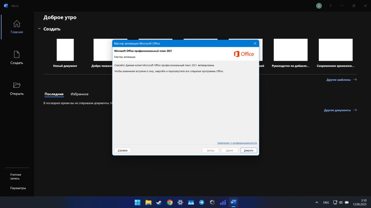Open the volume speaker tray icon
The height and width of the screenshot is (208, 371).
tap(341, 203)
